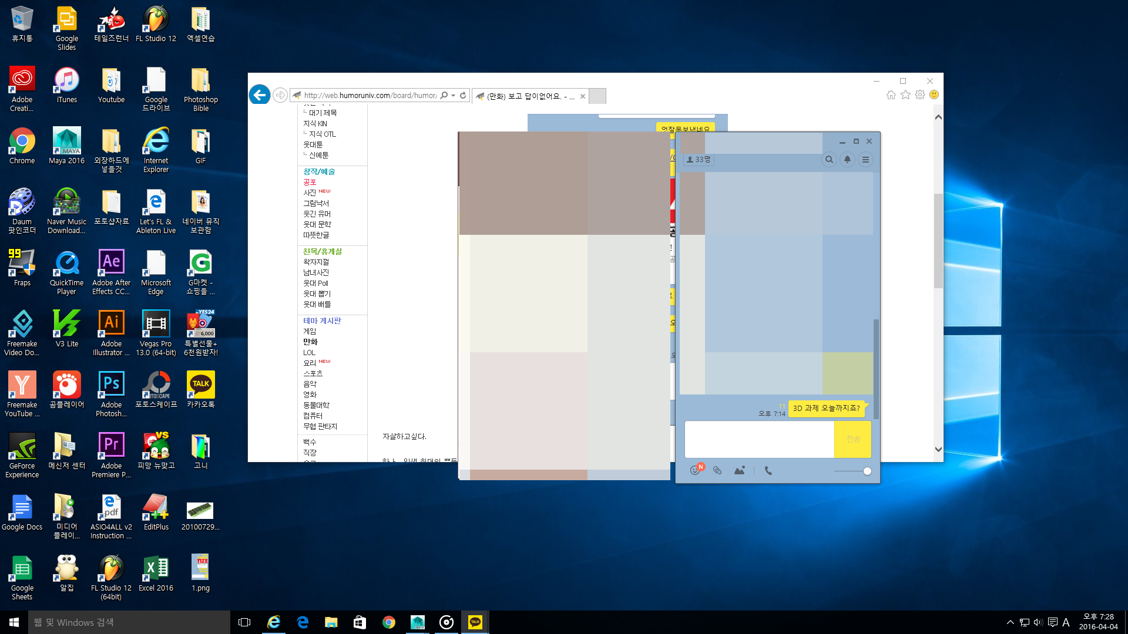Open the chat room hamburger menu

(865, 159)
